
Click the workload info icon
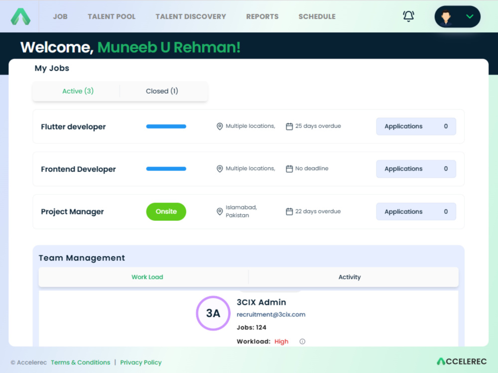[x=302, y=342]
